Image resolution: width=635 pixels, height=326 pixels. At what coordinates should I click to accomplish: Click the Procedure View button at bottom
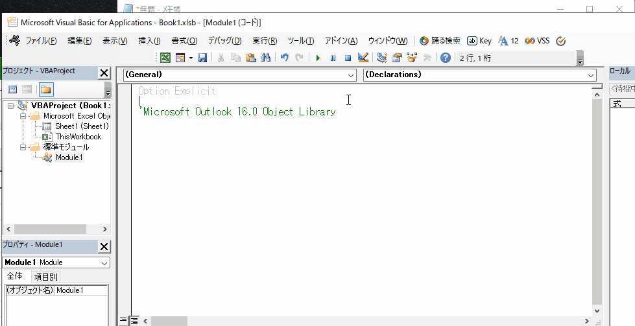[123, 320]
